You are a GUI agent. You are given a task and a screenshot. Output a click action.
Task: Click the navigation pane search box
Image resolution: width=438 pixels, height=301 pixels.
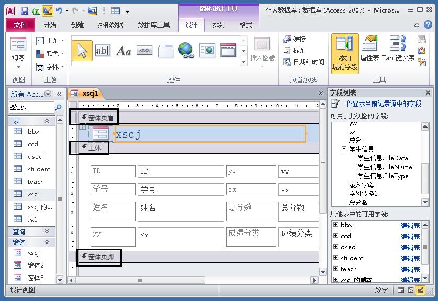pos(31,107)
